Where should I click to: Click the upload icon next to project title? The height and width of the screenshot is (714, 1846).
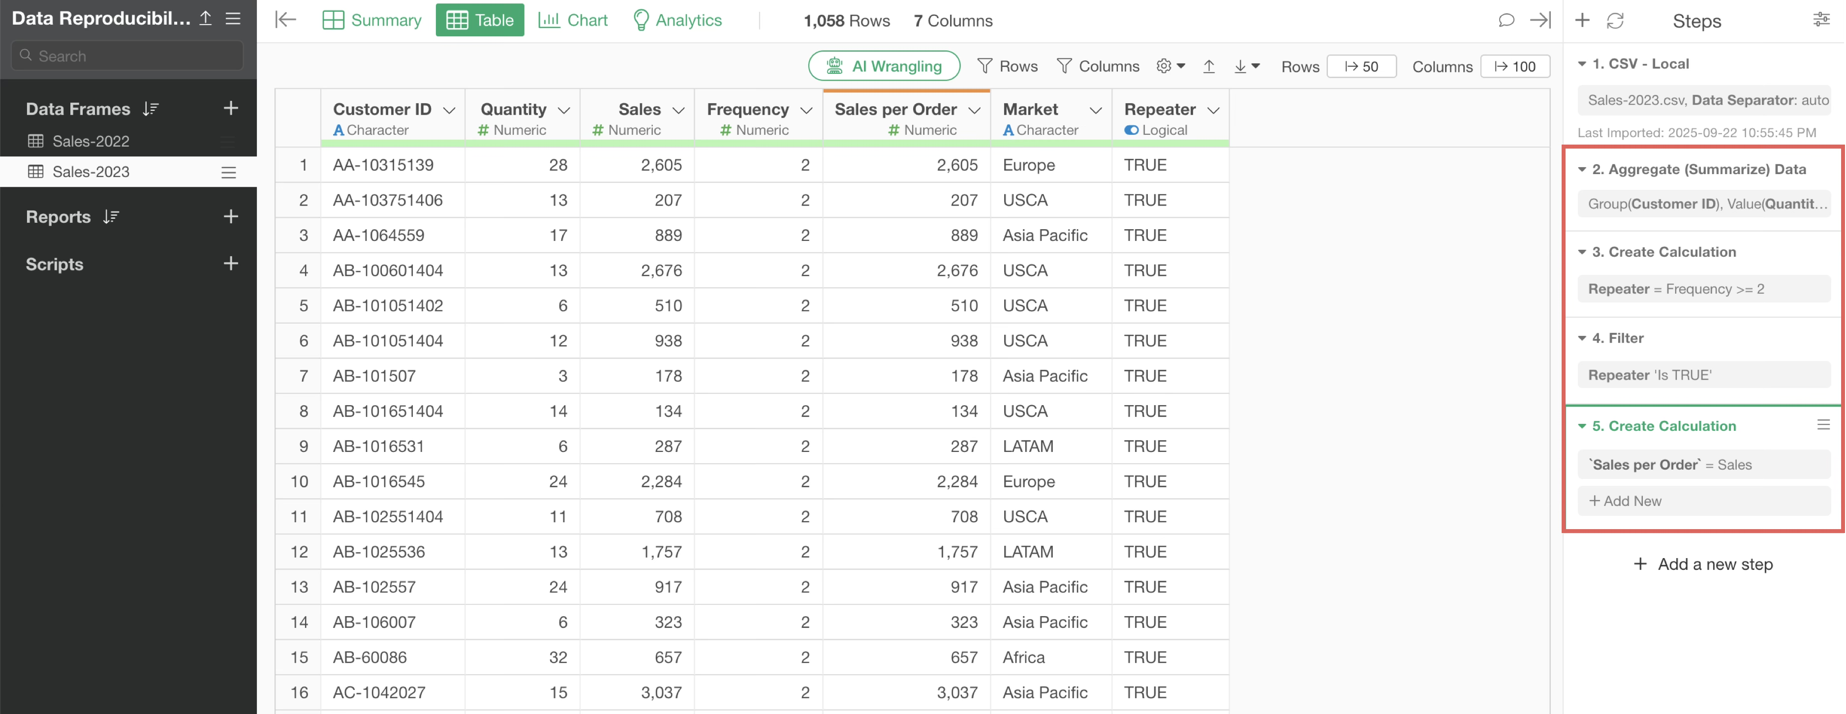coord(206,18)
